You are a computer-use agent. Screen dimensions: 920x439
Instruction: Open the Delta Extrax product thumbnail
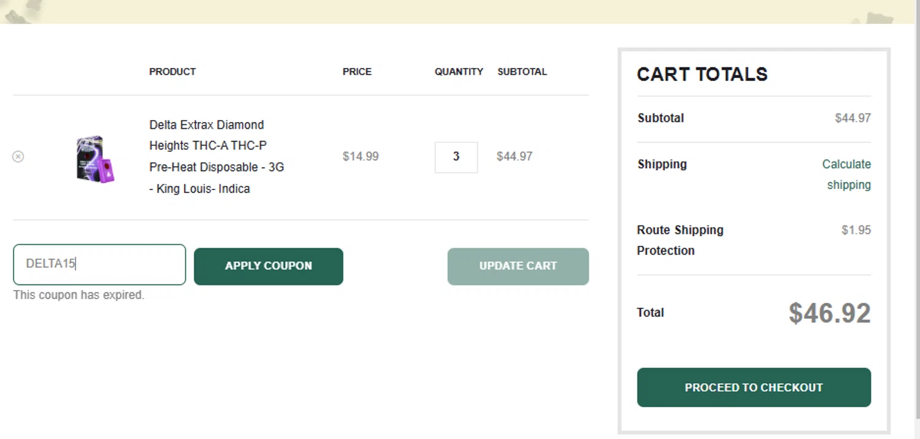click(96, 159)
